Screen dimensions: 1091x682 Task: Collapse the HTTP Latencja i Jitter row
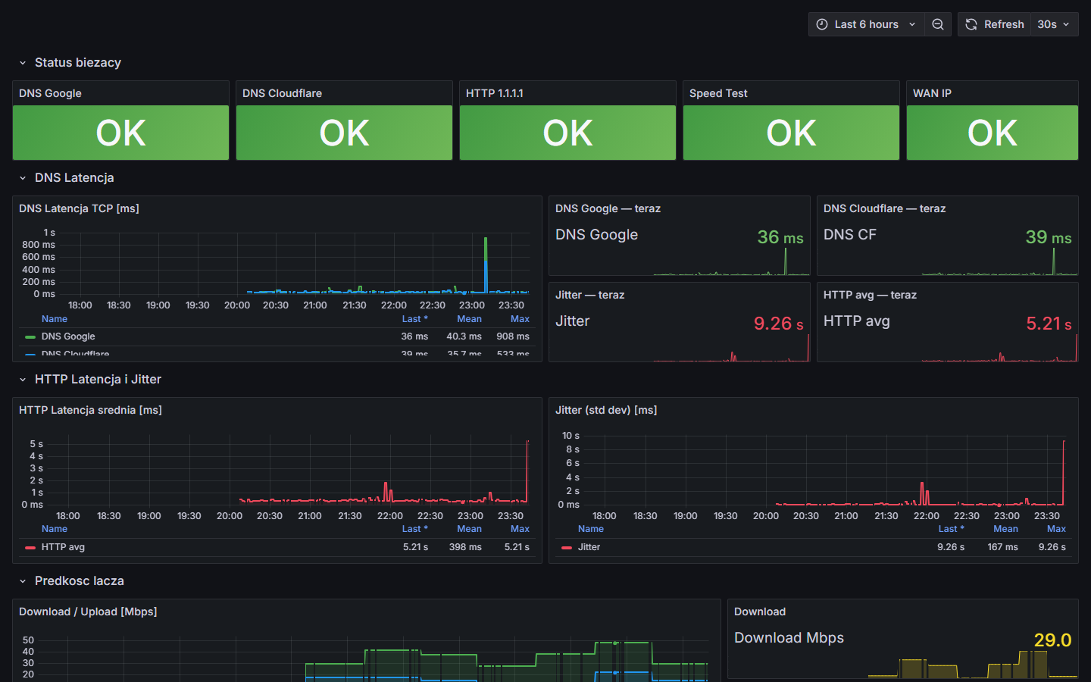pyautogui.click(x=23, y=380)
